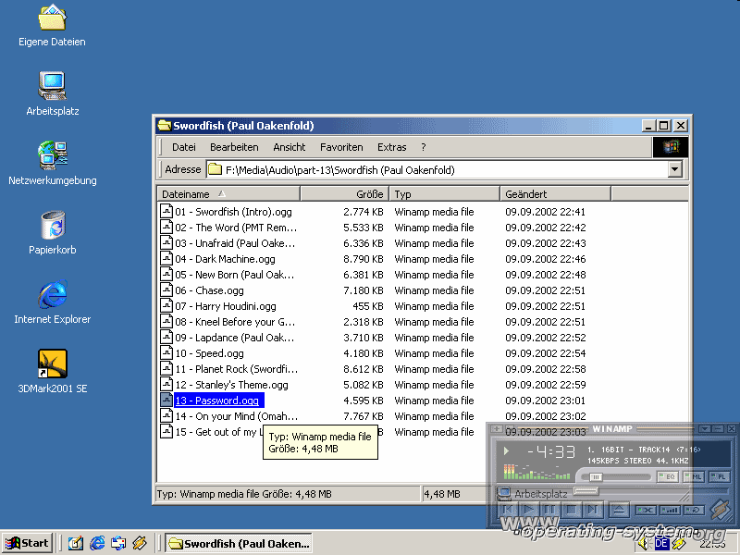Open Winamp title bar menu arrow

click(x=705, y=428)
